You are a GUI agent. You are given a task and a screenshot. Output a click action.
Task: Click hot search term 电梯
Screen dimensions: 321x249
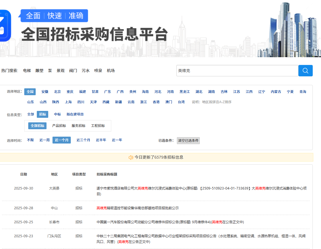(x=27, y=71)
